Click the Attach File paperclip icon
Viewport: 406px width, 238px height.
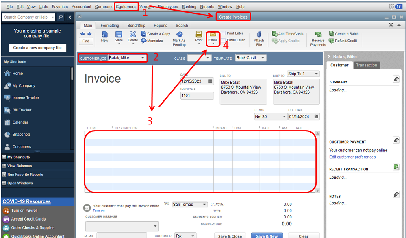(x=259, y=35)
